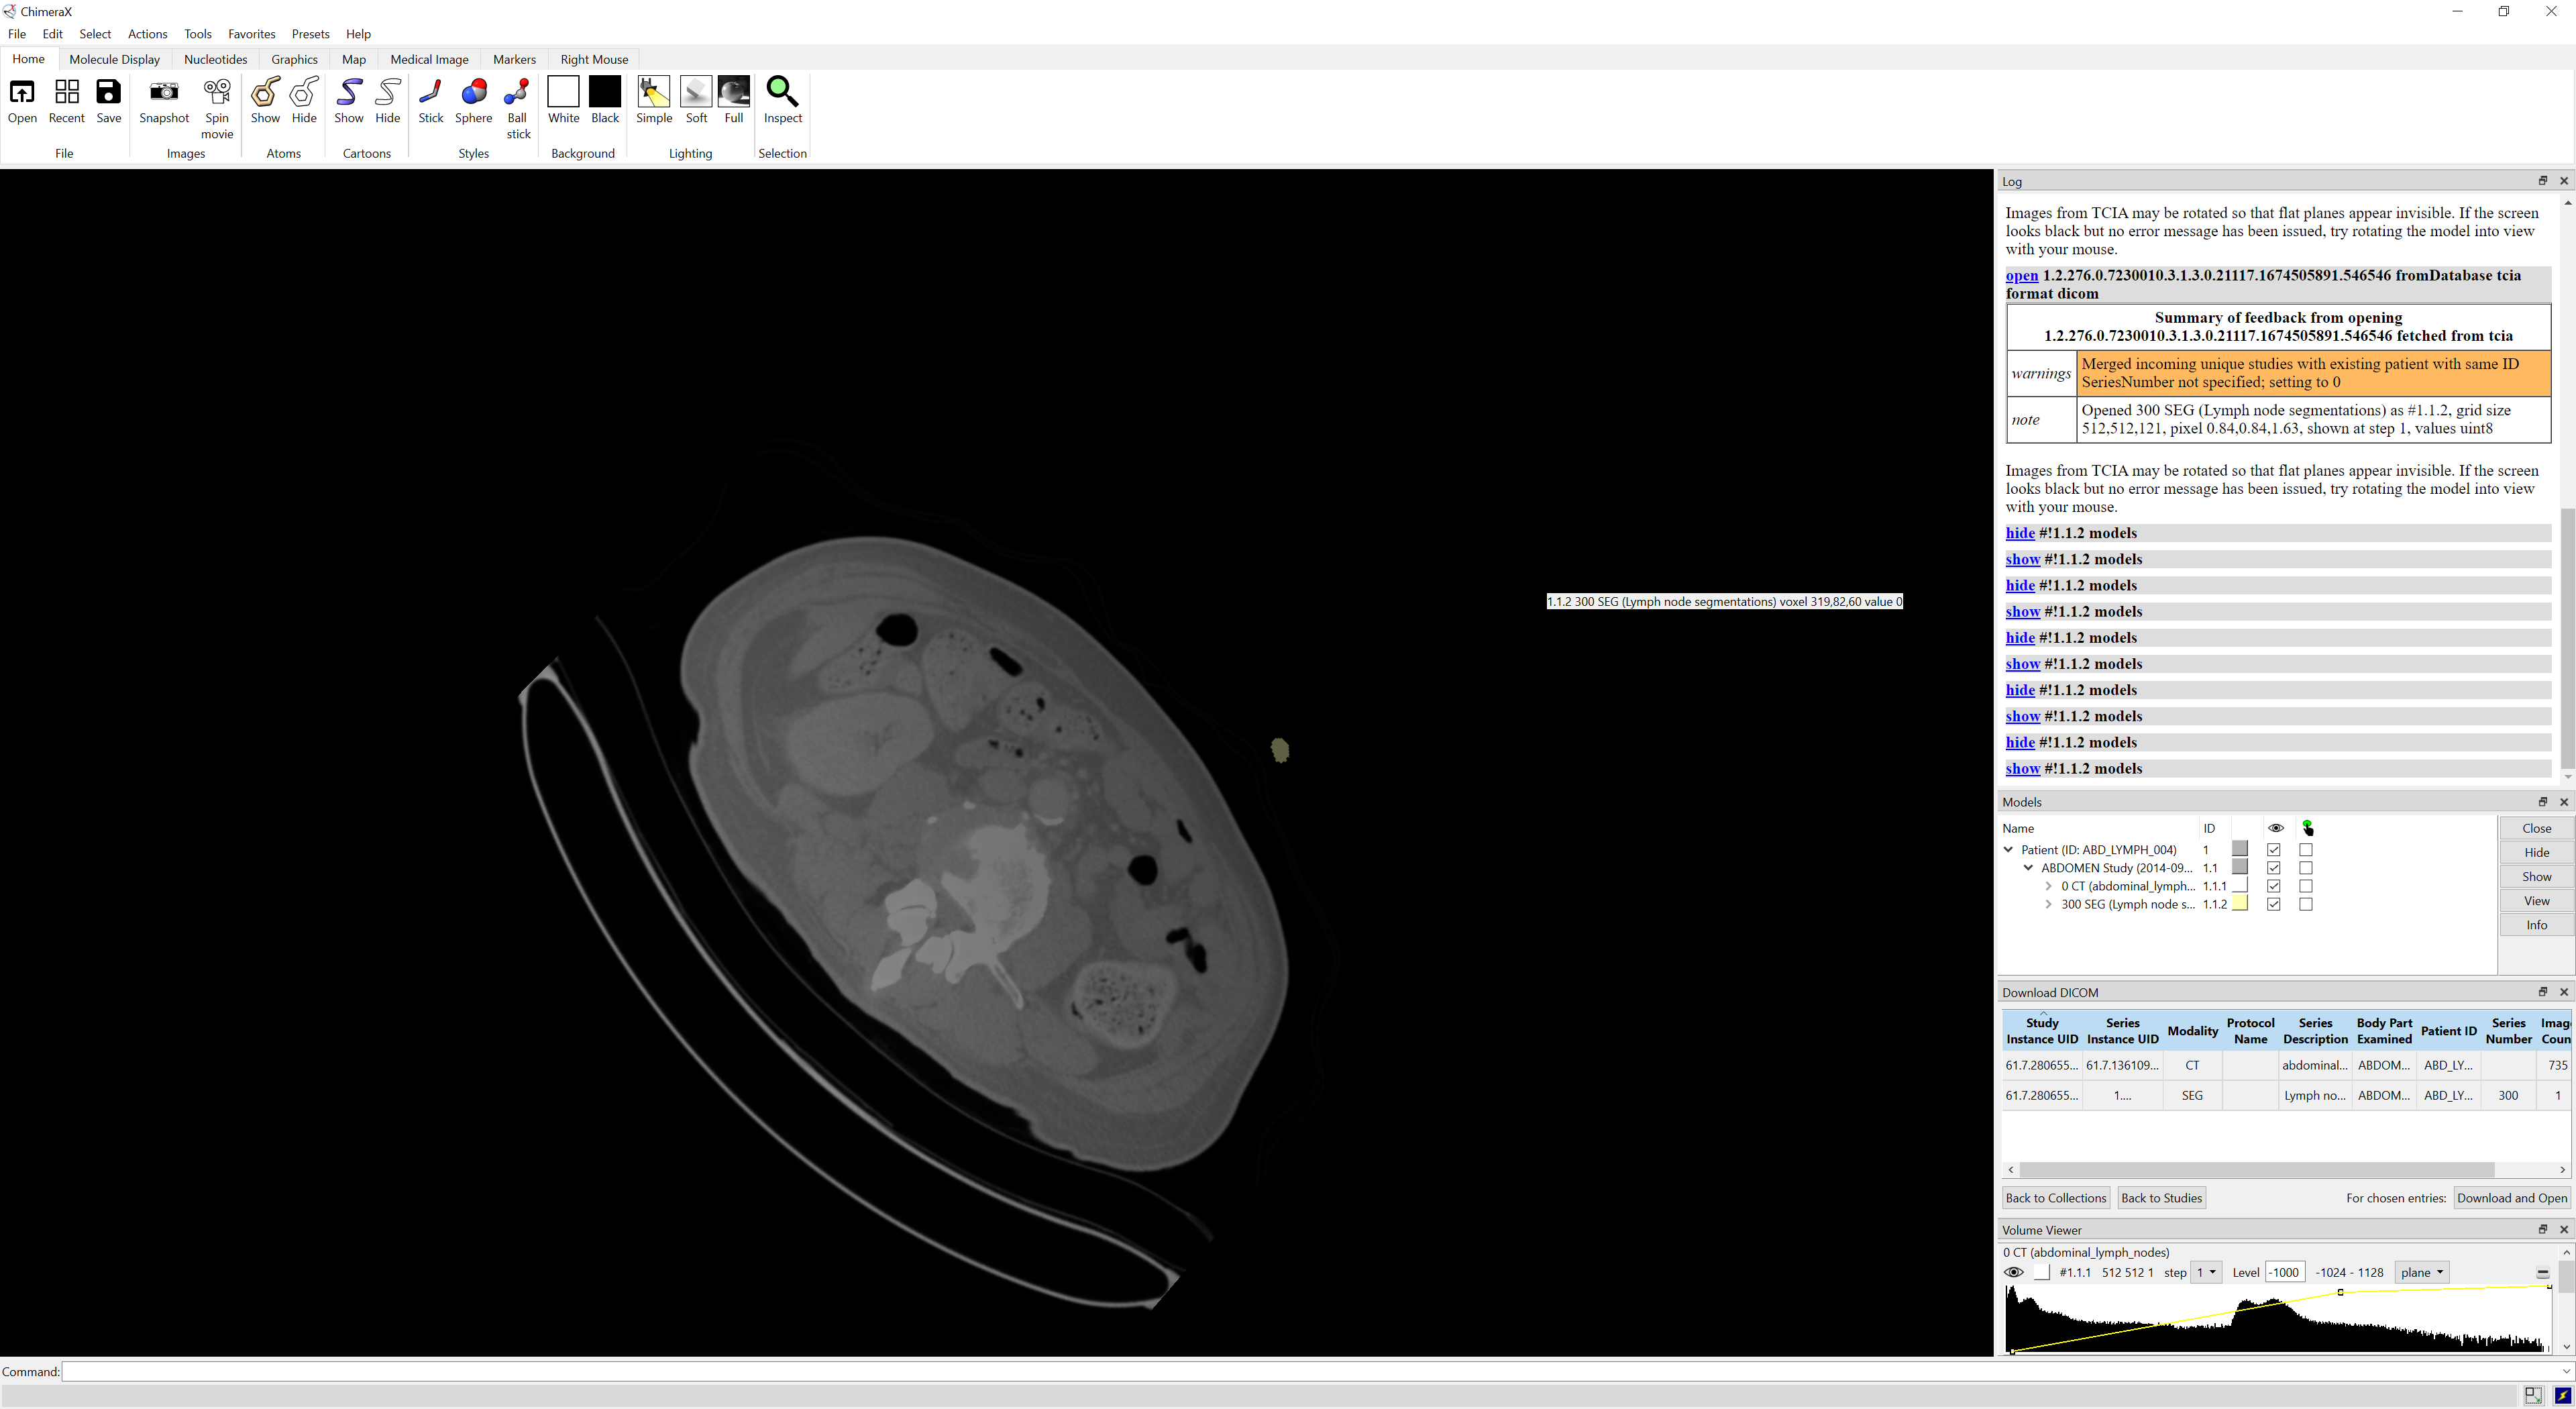Click the Open file icon
This screenshot has width=2576, height=1409.
tap(22, 93)
